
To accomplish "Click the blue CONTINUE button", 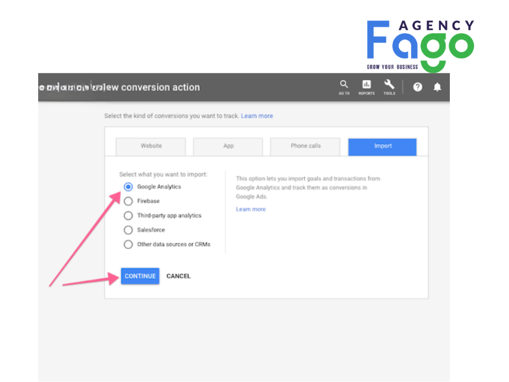I will (139, 276).
